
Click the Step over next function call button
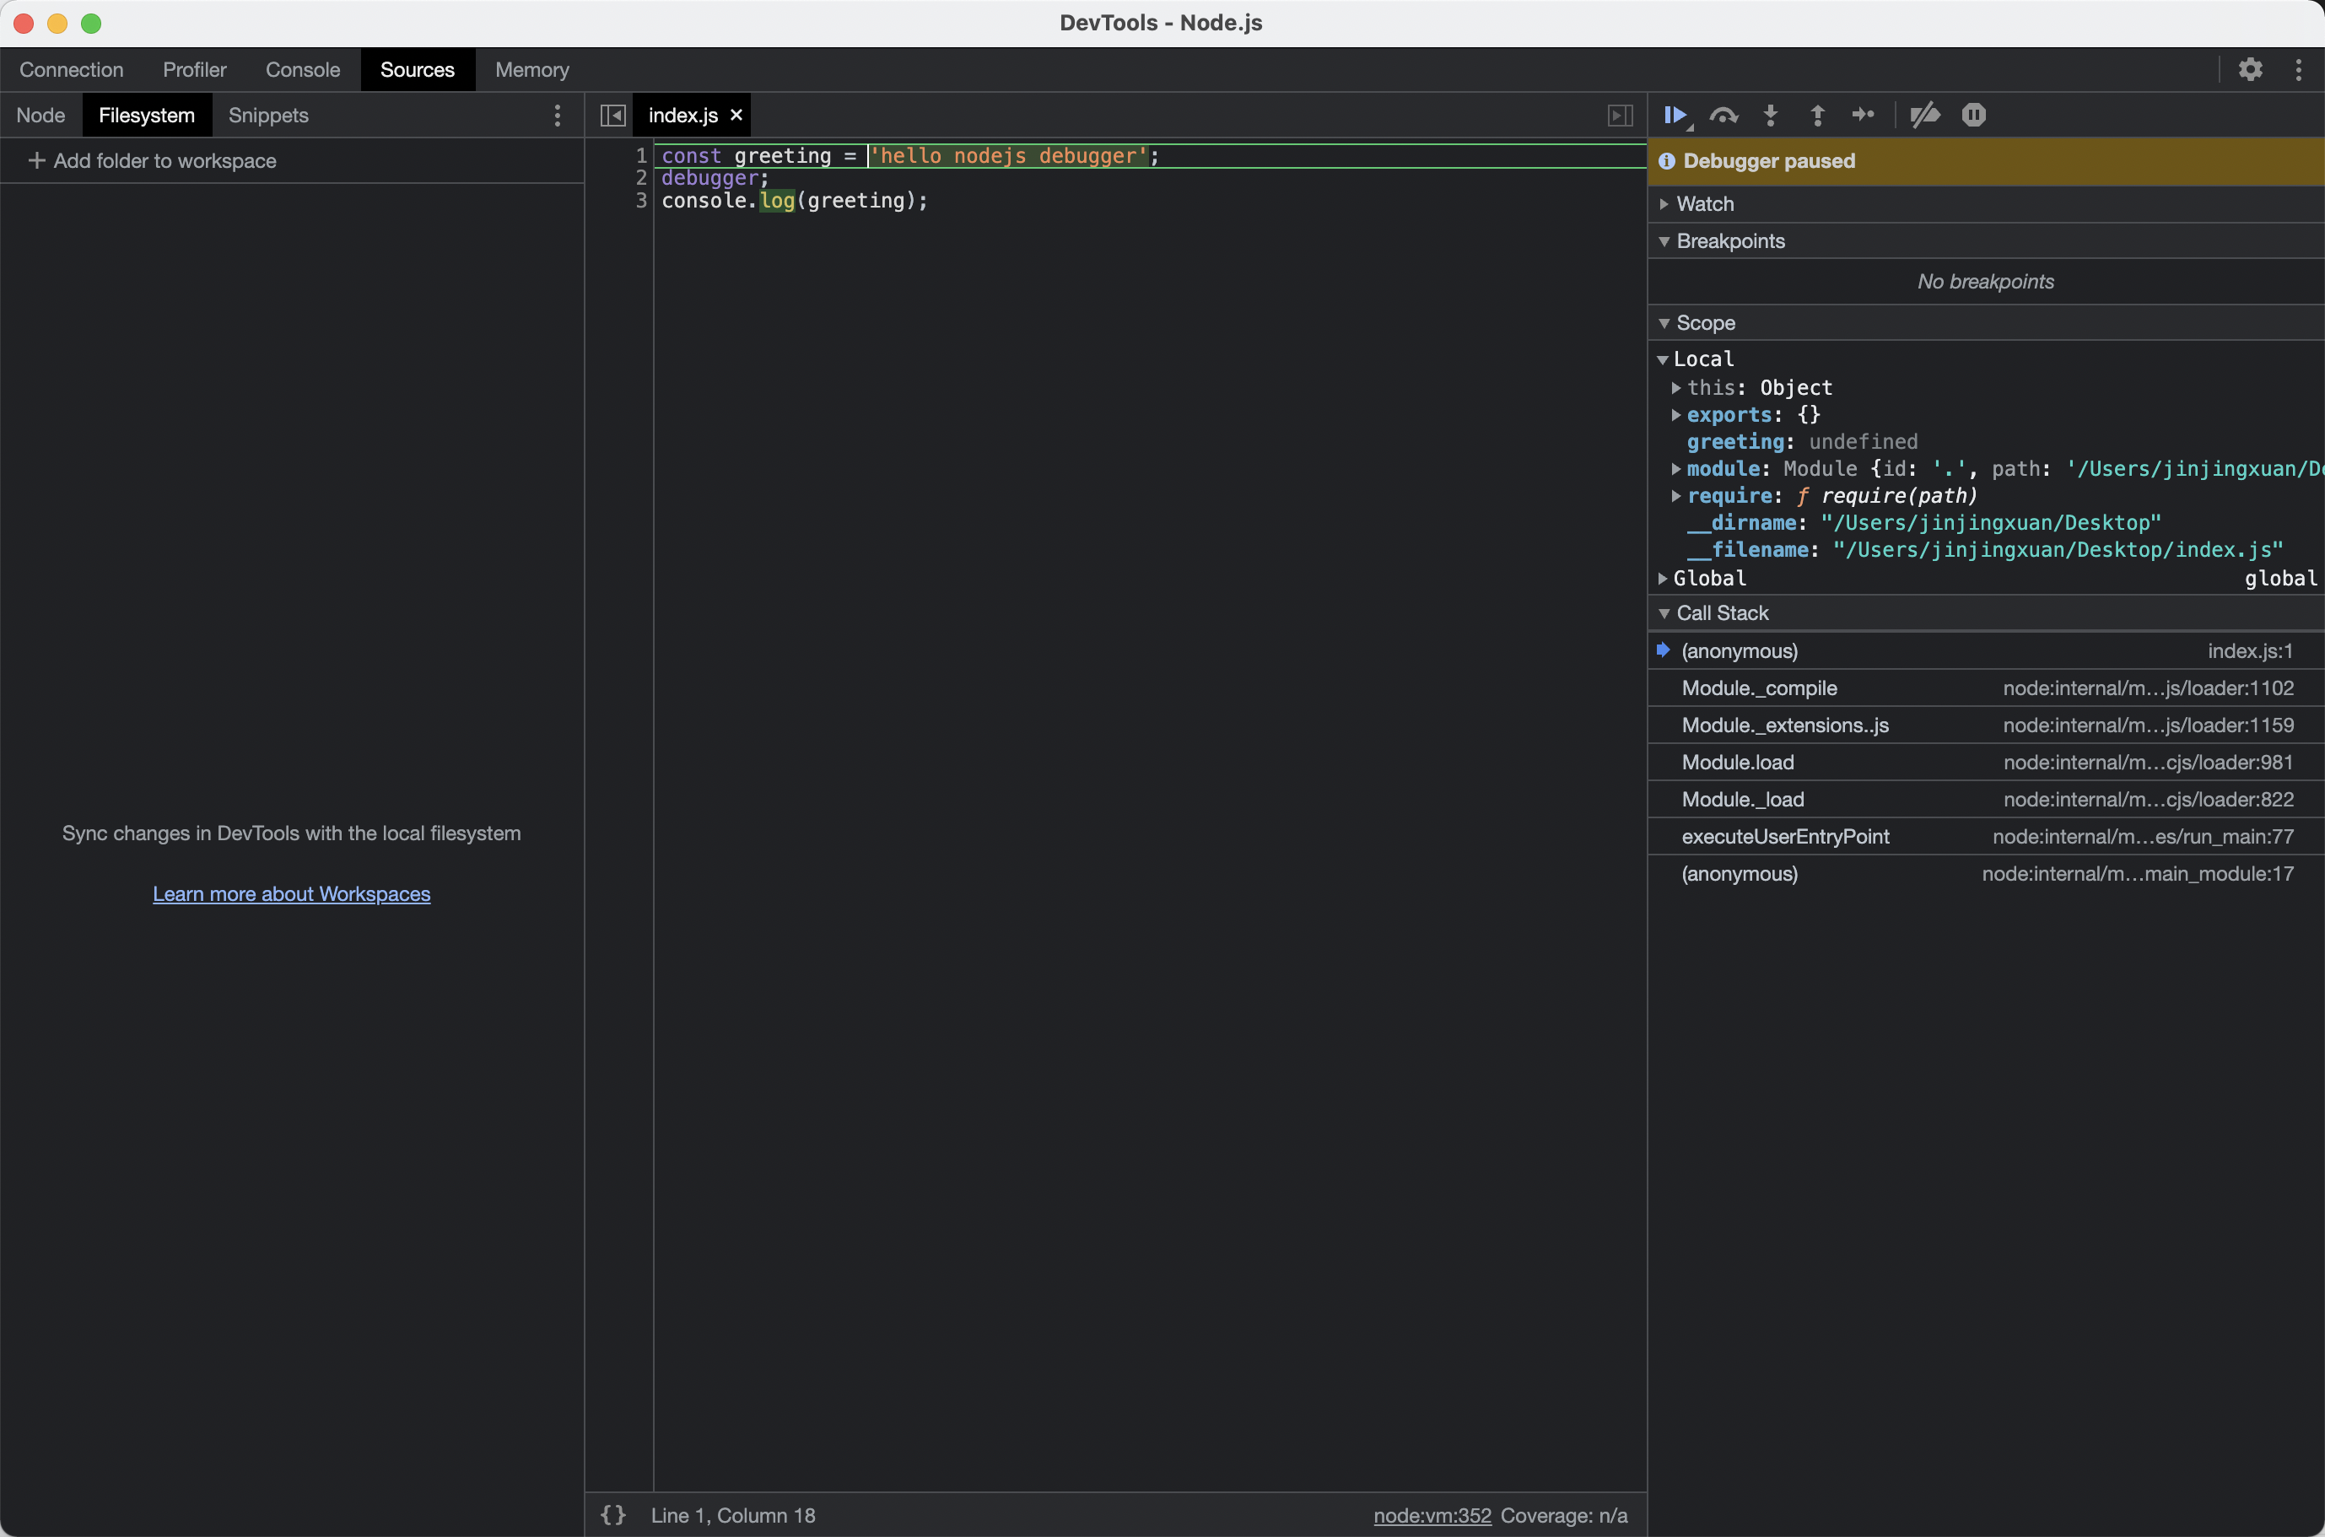(x=1724, y=115)
